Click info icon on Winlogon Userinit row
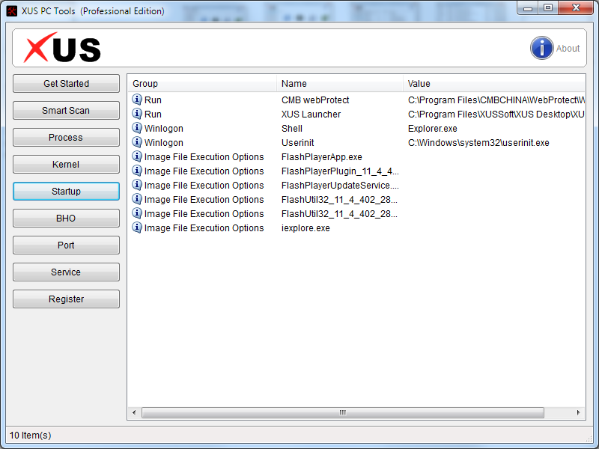The width and height of the screenshot is (599, 449). coord(137,142)
